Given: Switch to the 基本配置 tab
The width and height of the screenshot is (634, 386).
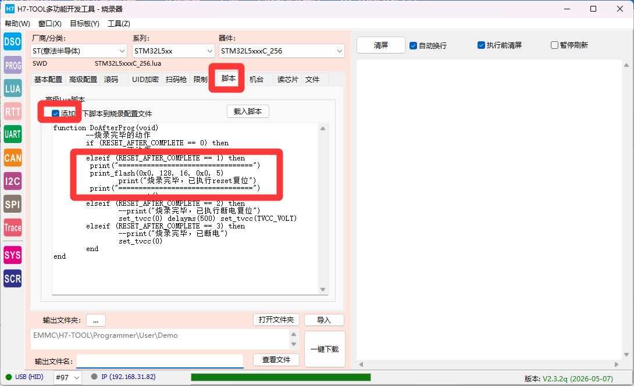Looking at the screenshot, I should click(x=48, y=80).
